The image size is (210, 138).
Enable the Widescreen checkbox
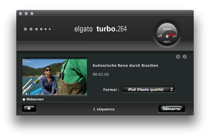(x=24, y=99)
